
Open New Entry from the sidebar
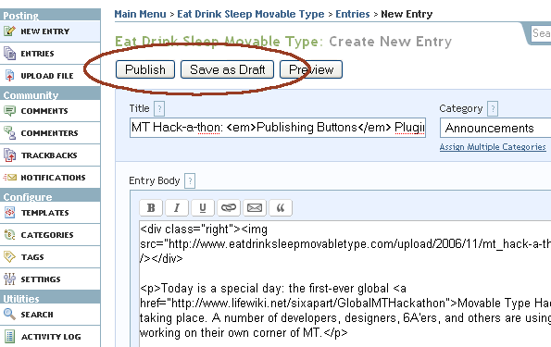point(50,31)
